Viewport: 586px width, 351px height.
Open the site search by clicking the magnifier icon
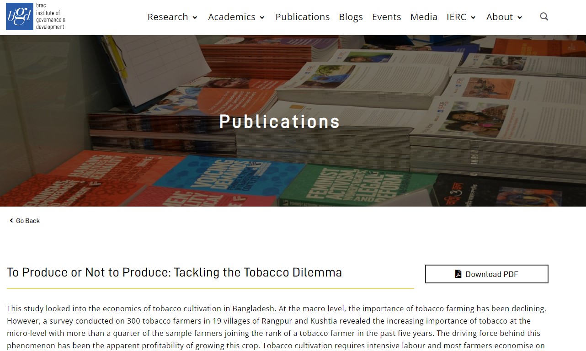[x=544, y=16]
